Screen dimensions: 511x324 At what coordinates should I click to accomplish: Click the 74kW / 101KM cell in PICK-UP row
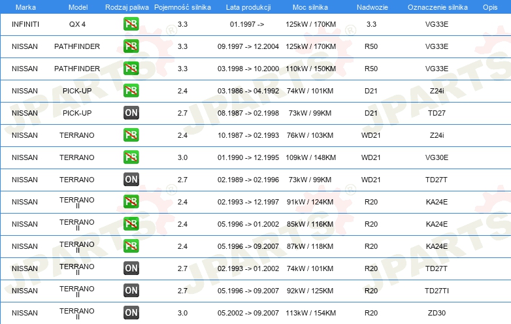tap(310, 91)
